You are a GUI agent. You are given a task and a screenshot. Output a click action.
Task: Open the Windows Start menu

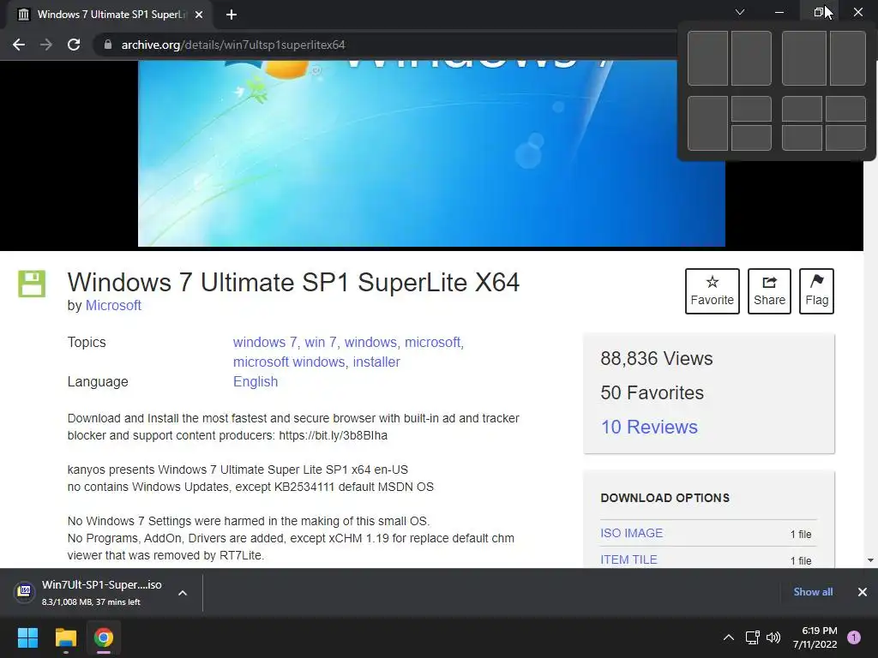(27, 637)
